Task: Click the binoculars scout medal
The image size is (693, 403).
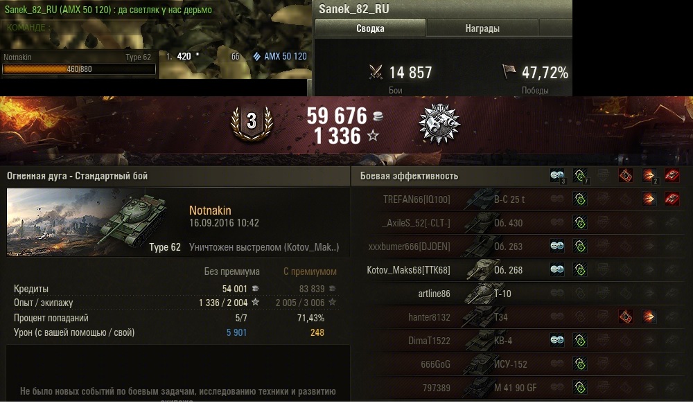Action: 439,123
